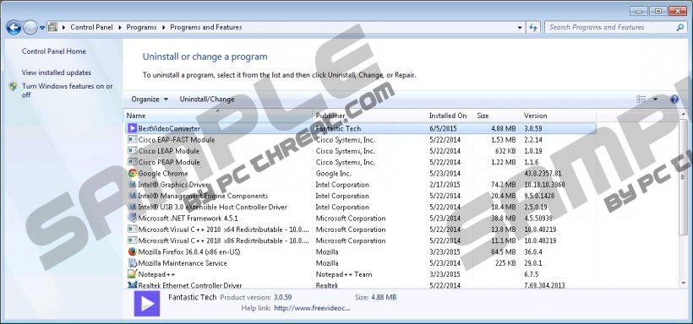Image resolution: width=693 pixels, height=324 pixels.
Task: Click the Uninstall/Change button
Action: pyautogui.click(x=207, y=100)
